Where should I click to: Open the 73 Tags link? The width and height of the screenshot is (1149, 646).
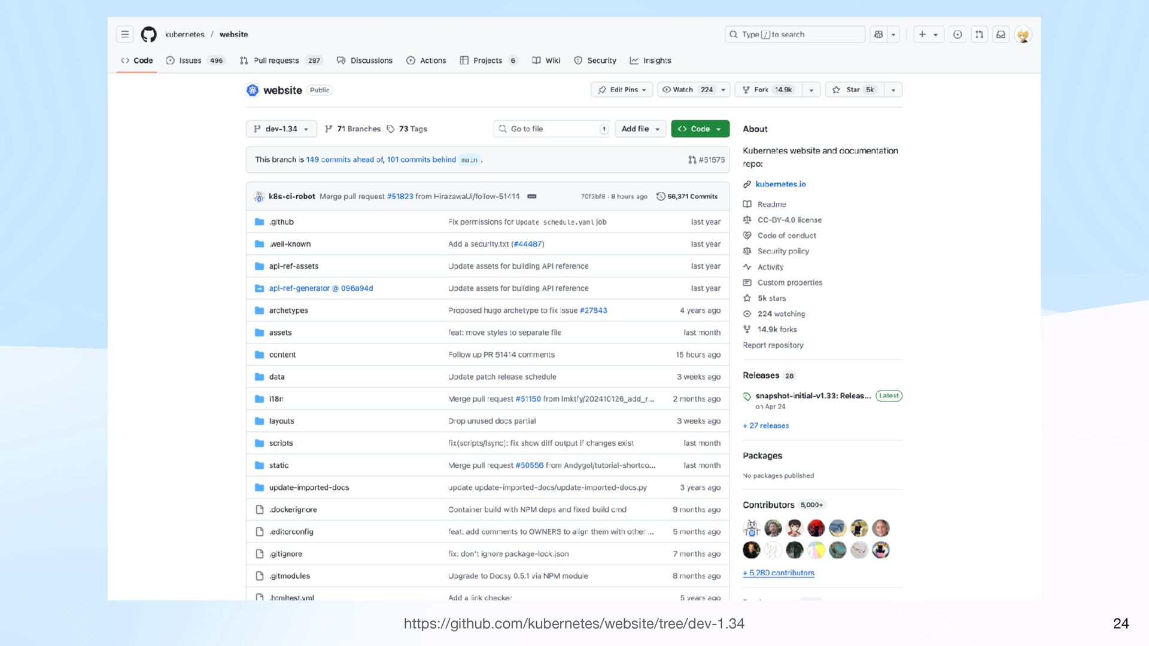407,129
